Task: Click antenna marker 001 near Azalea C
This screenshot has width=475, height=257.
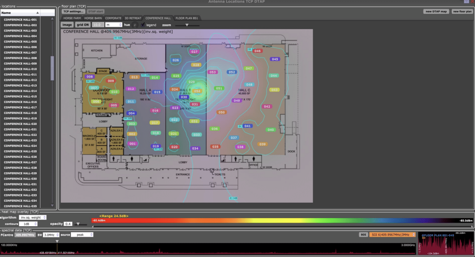Action: (x=132, y=143)
